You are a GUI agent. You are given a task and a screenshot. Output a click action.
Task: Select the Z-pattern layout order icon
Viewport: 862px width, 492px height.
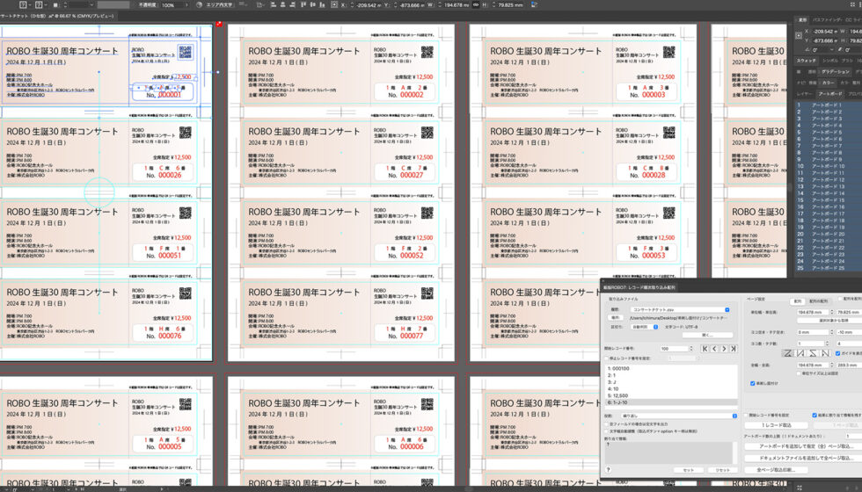point(788,353)
